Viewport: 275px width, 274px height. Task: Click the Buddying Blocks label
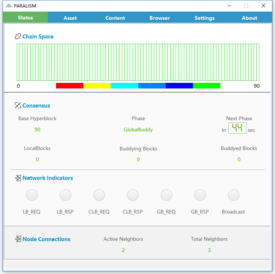click(x=138, y=149)
